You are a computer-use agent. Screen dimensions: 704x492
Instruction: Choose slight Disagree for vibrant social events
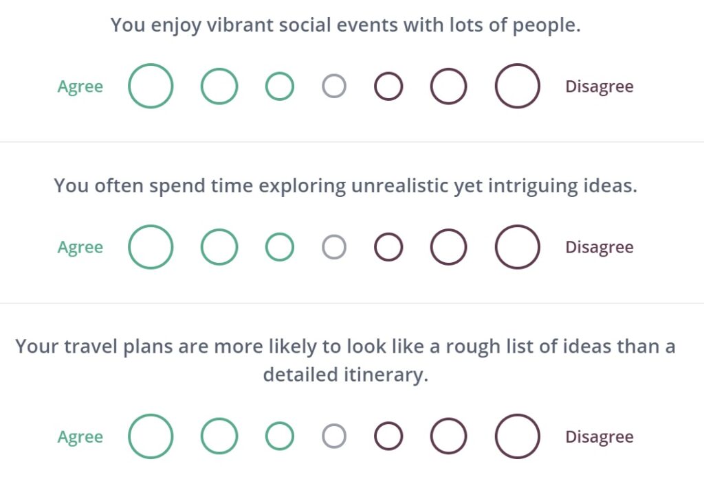pos(388,86)
